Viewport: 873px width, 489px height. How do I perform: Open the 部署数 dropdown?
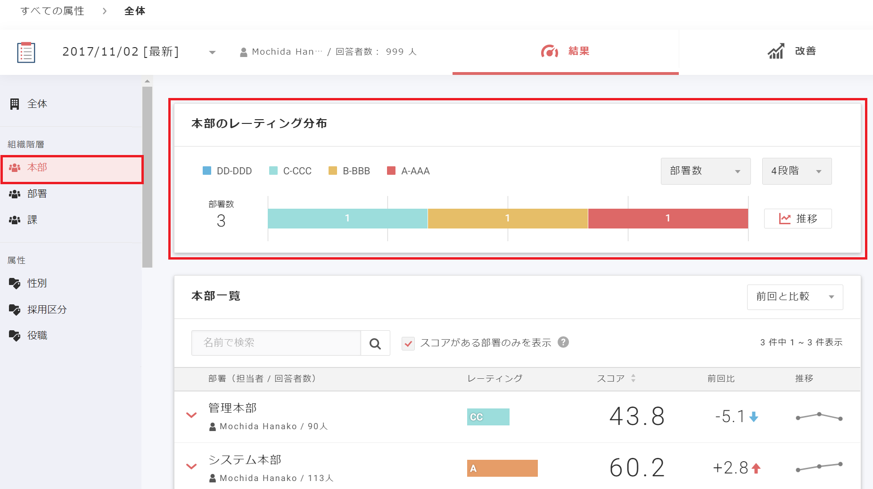(705, 171)
